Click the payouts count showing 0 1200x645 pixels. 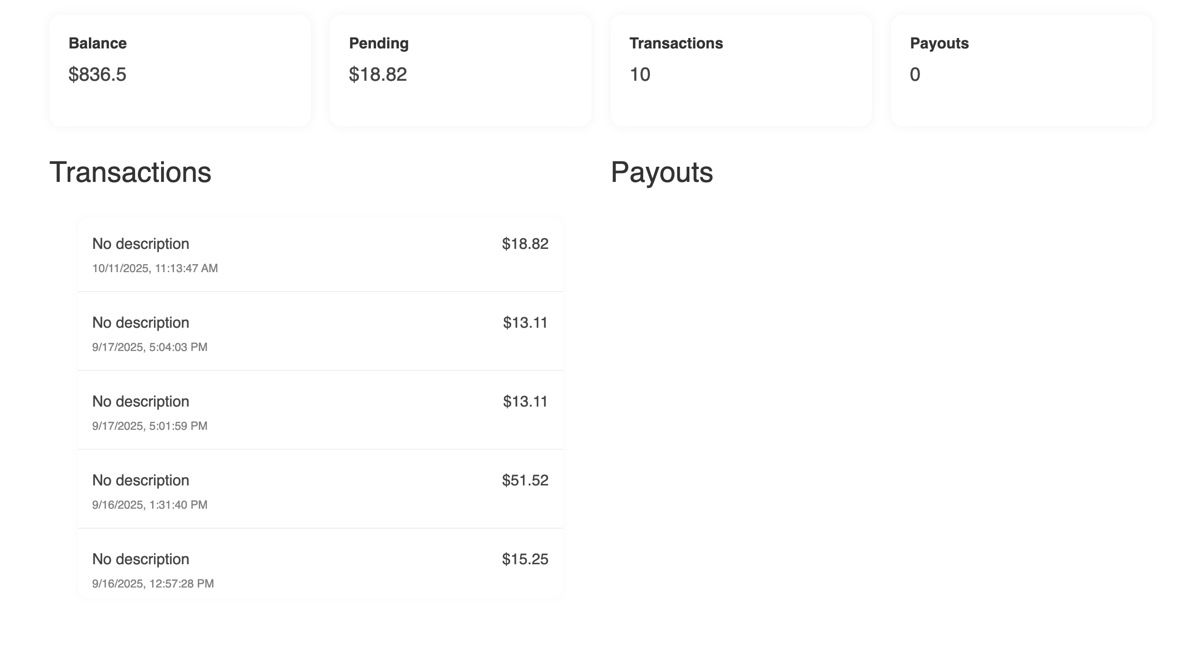pos(914,74)
